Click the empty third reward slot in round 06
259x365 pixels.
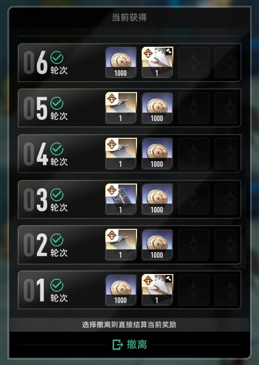[194, 62]
